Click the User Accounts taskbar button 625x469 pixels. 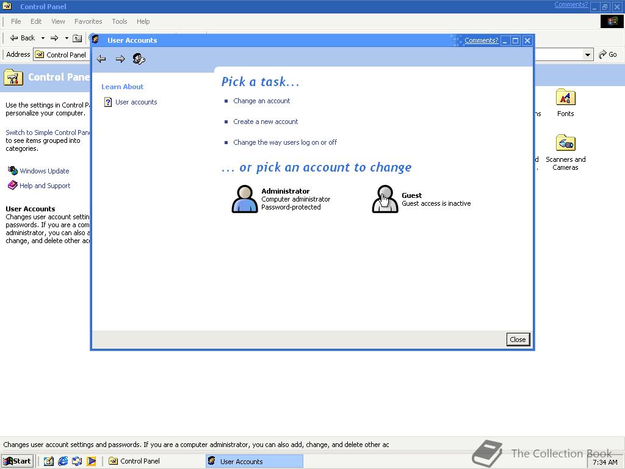(x=255, y=461)
